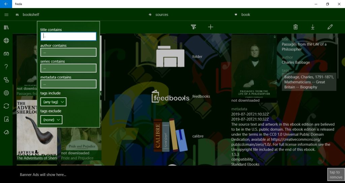Open the globe web sources icon
Screen dimensions: 345x183
(6, 41)
